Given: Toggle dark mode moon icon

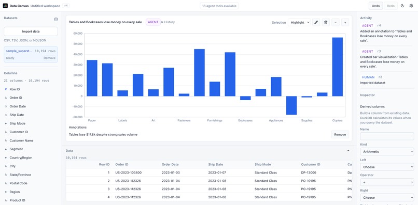Looking at the screenshot, I should point(402,6).
